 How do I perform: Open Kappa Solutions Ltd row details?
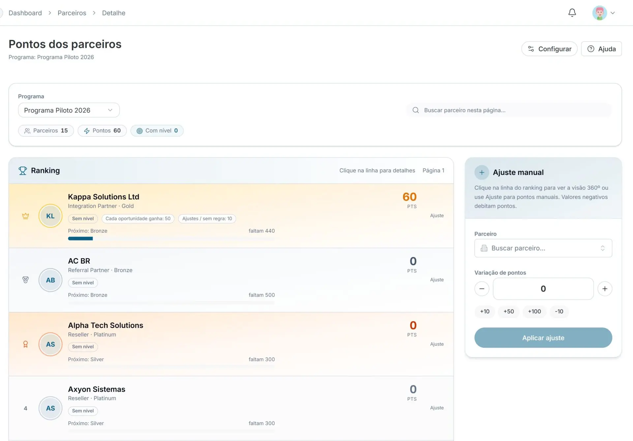click(231, 216)
